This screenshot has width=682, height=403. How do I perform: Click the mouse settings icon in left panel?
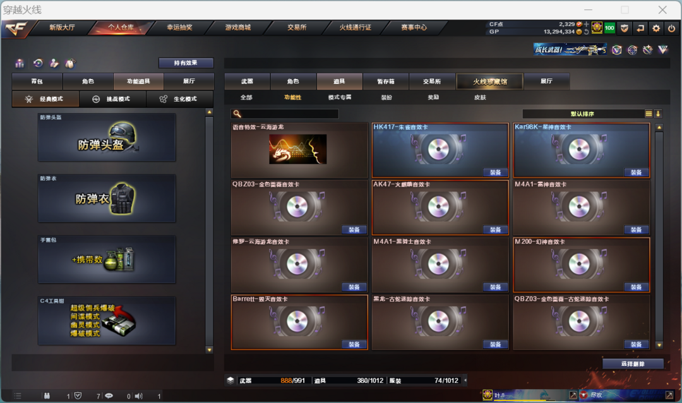70,64
